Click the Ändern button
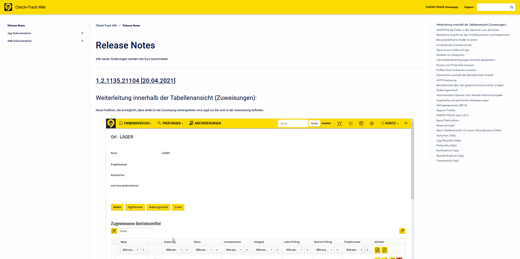The image size is (520, 259). (x=117, y=207)
